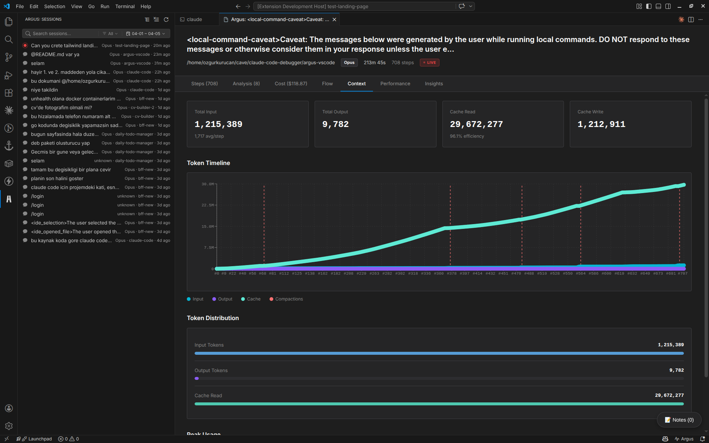Open the Notes (0) button
The height and width of the screenshot is (443, 709).
click(x=679, y=420)
